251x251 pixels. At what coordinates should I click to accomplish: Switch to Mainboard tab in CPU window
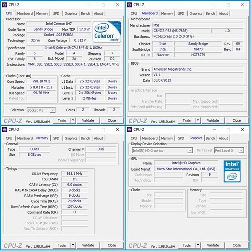(25, 13)
